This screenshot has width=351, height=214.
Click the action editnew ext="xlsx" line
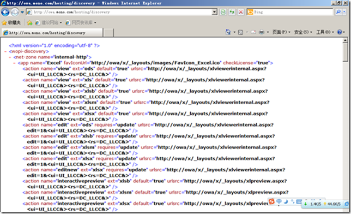pos(154,173)
